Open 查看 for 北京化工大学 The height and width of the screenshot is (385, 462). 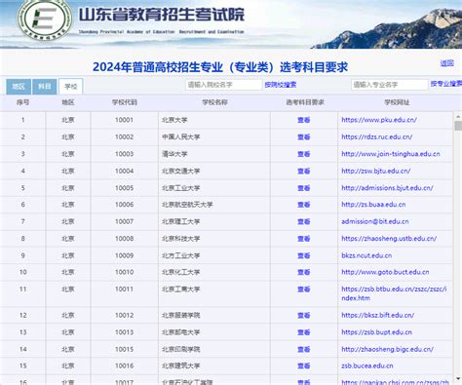coord(304,272)
